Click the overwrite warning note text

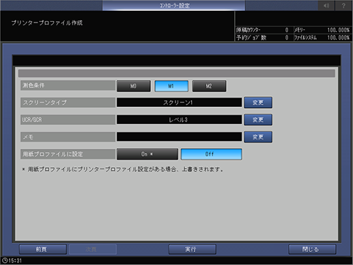coord(122,169)
